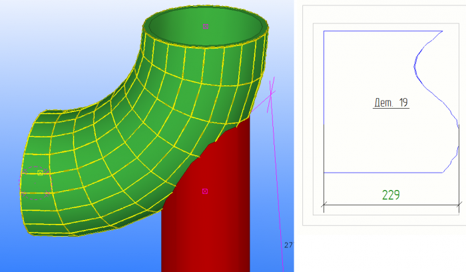Click the magenta axis lines intersection point
466x272 pixels.
271,94
